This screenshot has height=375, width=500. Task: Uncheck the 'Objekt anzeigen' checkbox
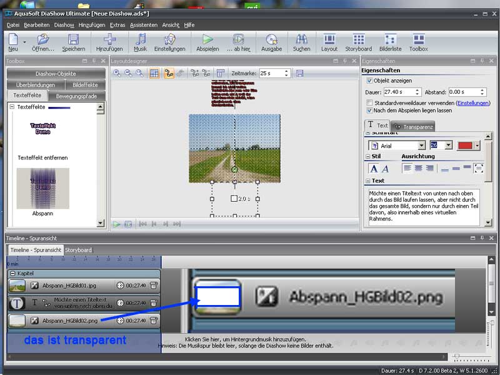click(369, 81)
